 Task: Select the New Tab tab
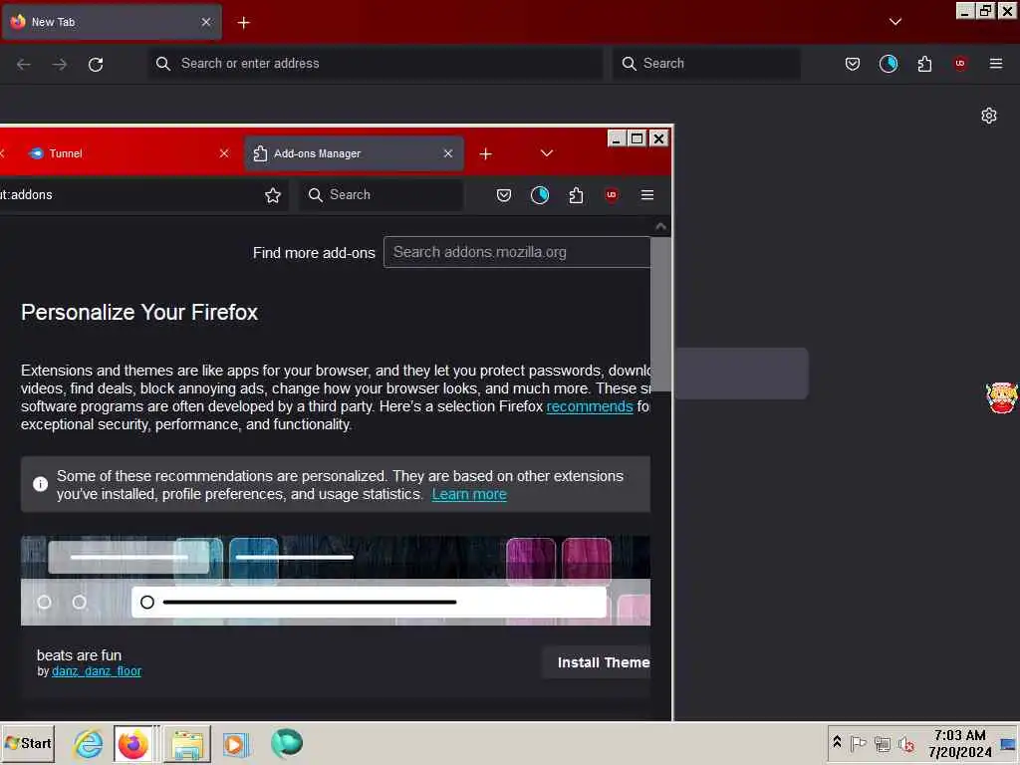[112, 22]
